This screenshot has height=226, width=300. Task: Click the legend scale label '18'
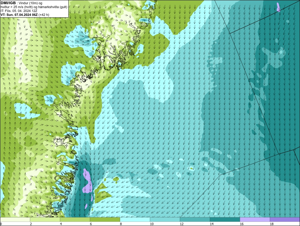pos(272,224)
